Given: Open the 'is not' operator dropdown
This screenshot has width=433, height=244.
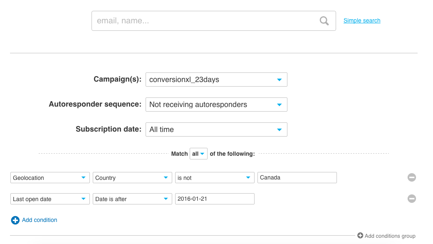Looking at the screenshot, I should pos(215,178).
